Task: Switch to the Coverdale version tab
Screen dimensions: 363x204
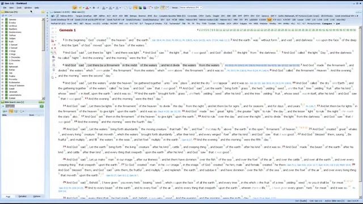Action: (192, 16)
